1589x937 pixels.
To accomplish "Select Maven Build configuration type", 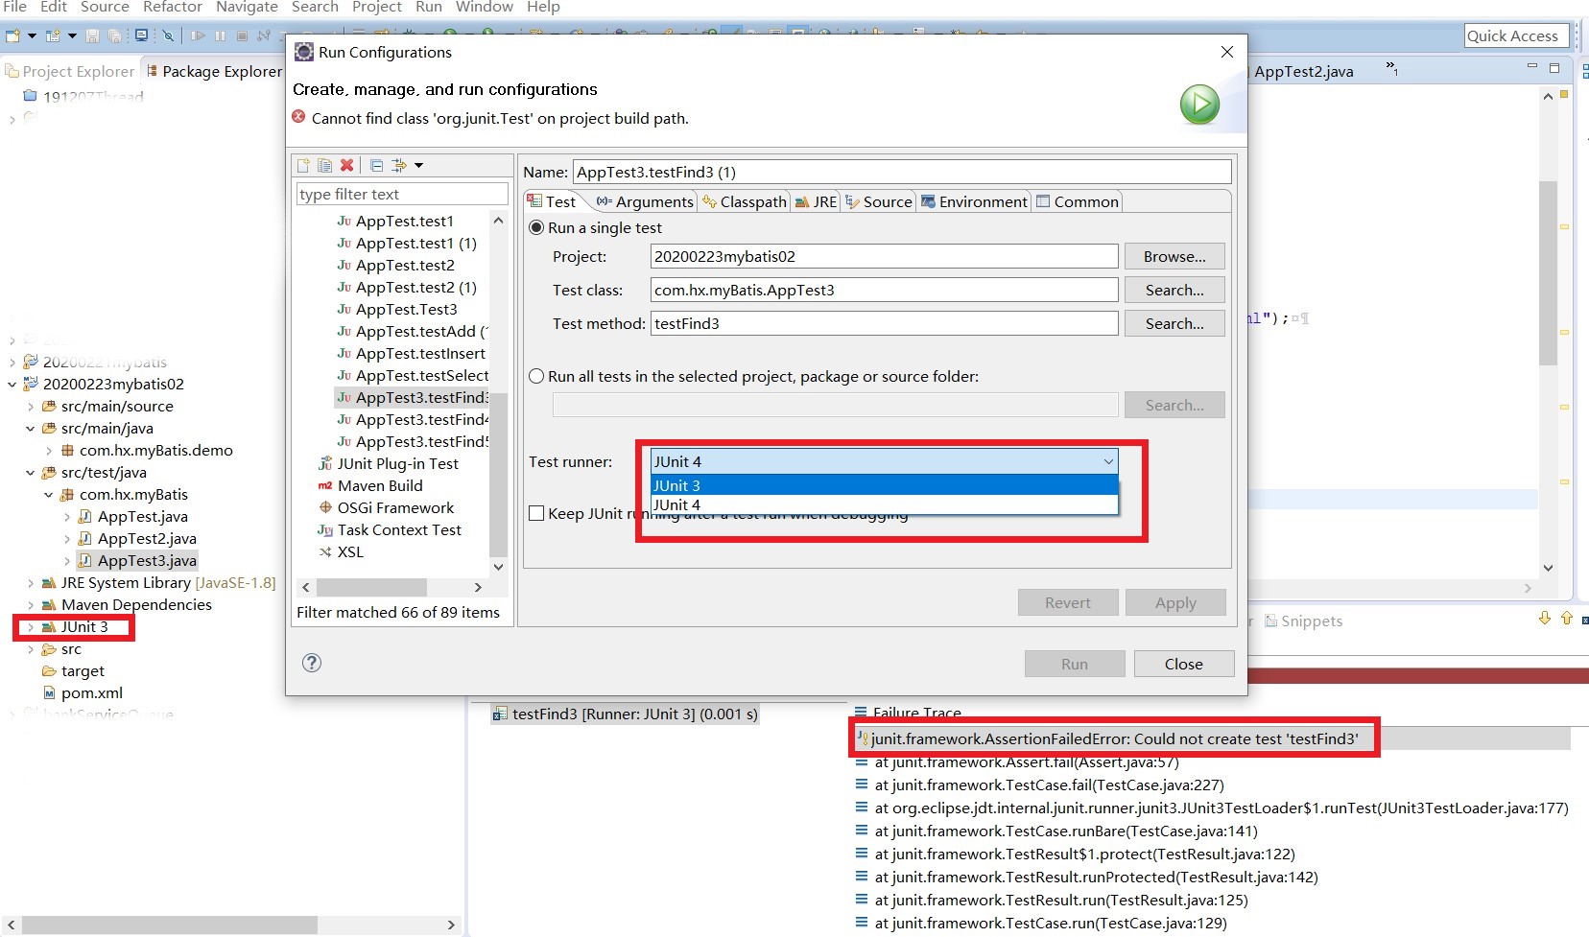I will (x=370, y=485).
